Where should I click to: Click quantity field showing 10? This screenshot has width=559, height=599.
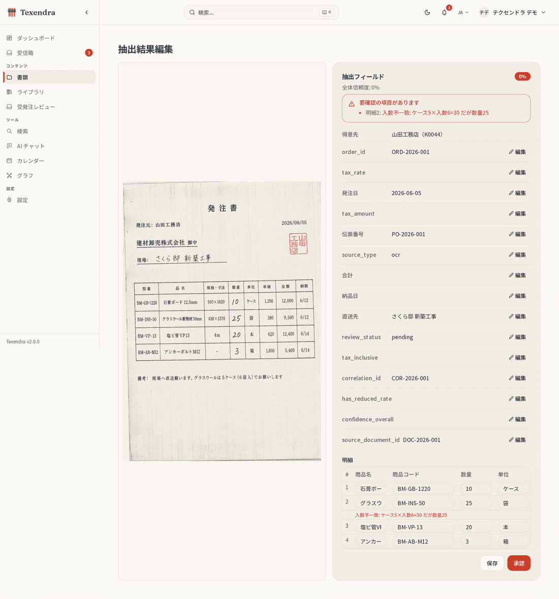pyautogui.click(x=476, y=489)
